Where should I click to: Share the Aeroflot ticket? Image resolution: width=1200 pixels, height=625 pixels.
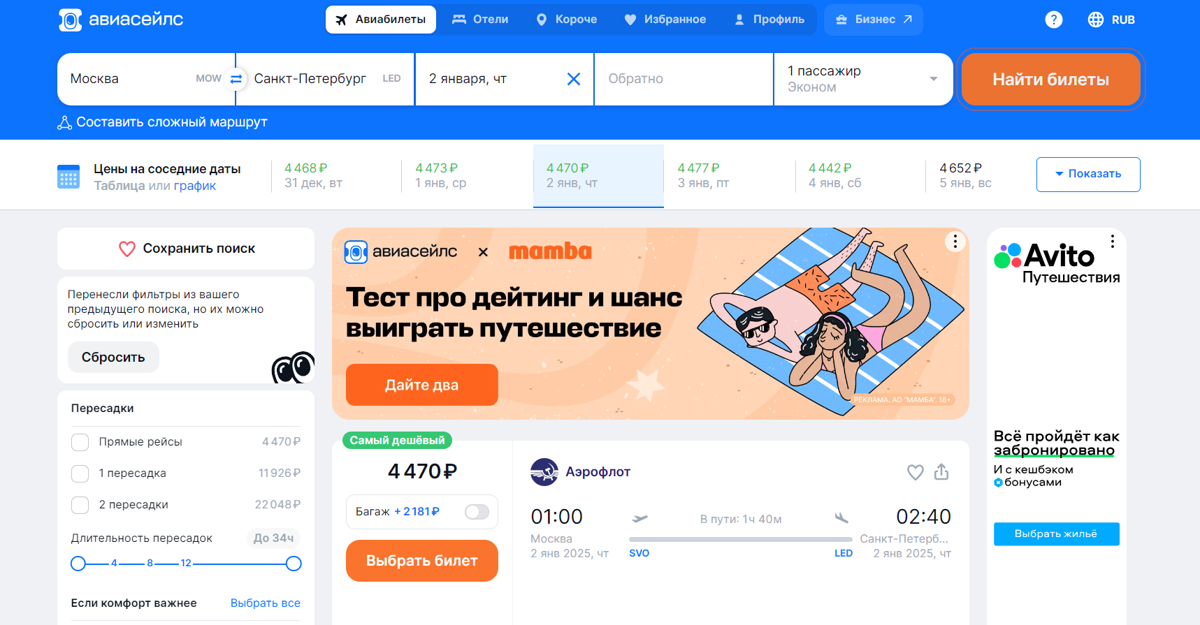(x=941, y=472)
